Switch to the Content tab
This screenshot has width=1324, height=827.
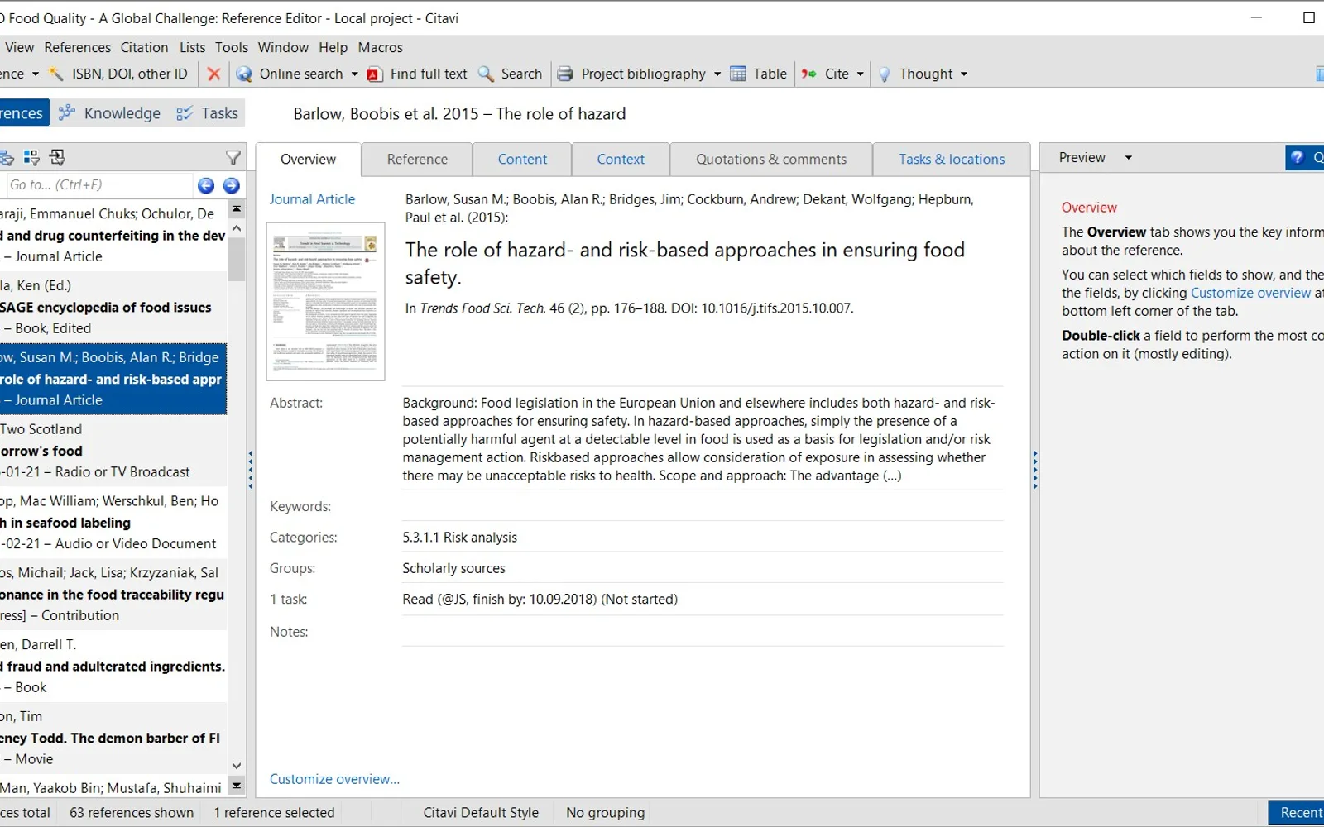pos(522,160)
